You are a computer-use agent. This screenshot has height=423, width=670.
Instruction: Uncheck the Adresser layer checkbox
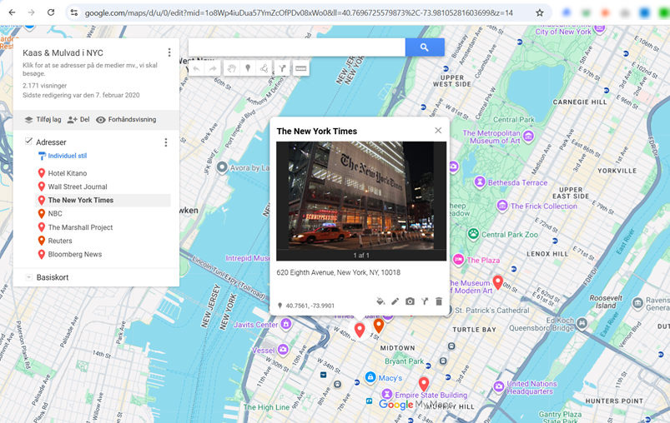click(x=29, y=142)
